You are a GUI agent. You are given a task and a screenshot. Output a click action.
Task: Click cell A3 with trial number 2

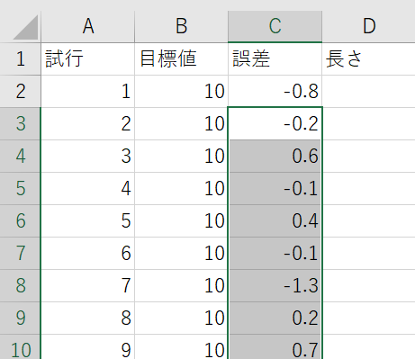(88, 123)
